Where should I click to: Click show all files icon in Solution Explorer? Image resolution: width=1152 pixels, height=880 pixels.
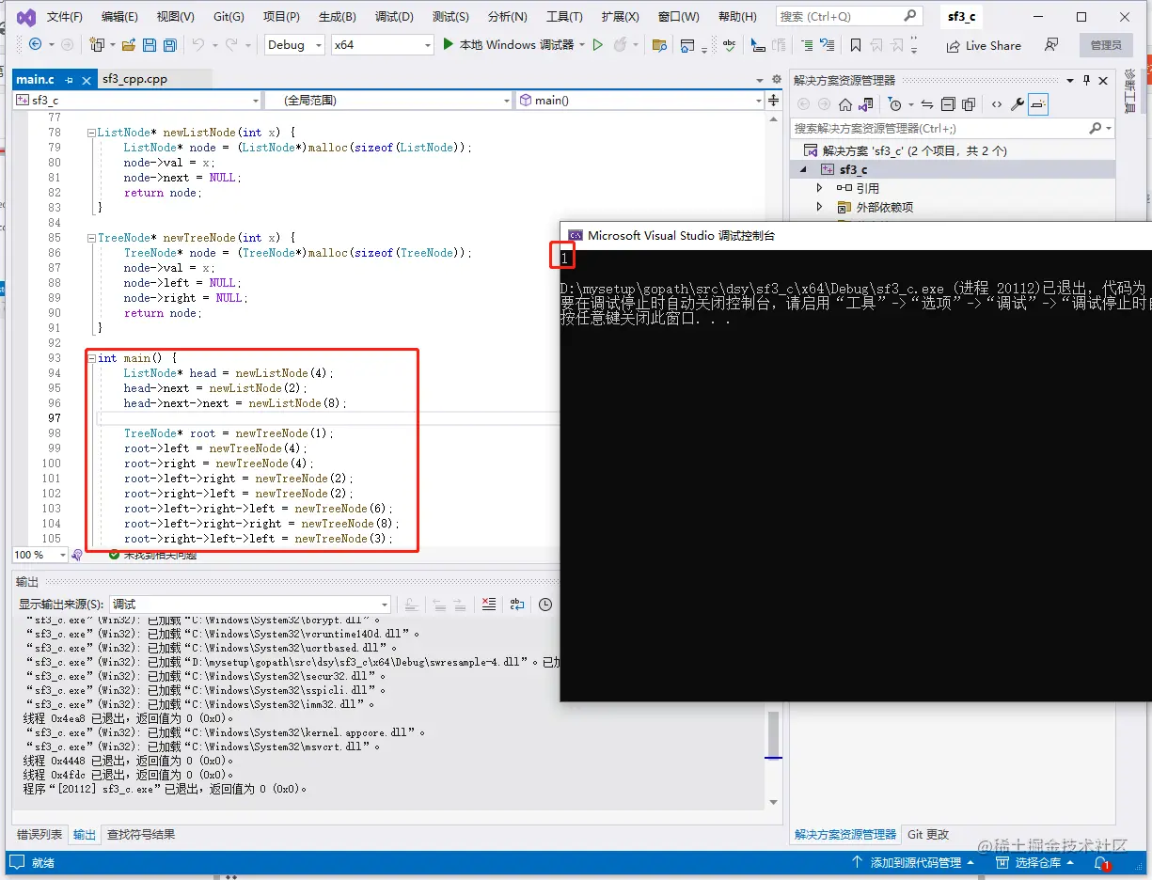click(x=970, y=104)
